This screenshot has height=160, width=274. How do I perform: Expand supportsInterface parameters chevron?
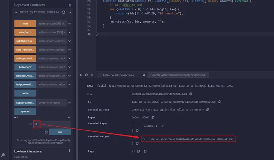pyautogui.click(x=70, y=103)
